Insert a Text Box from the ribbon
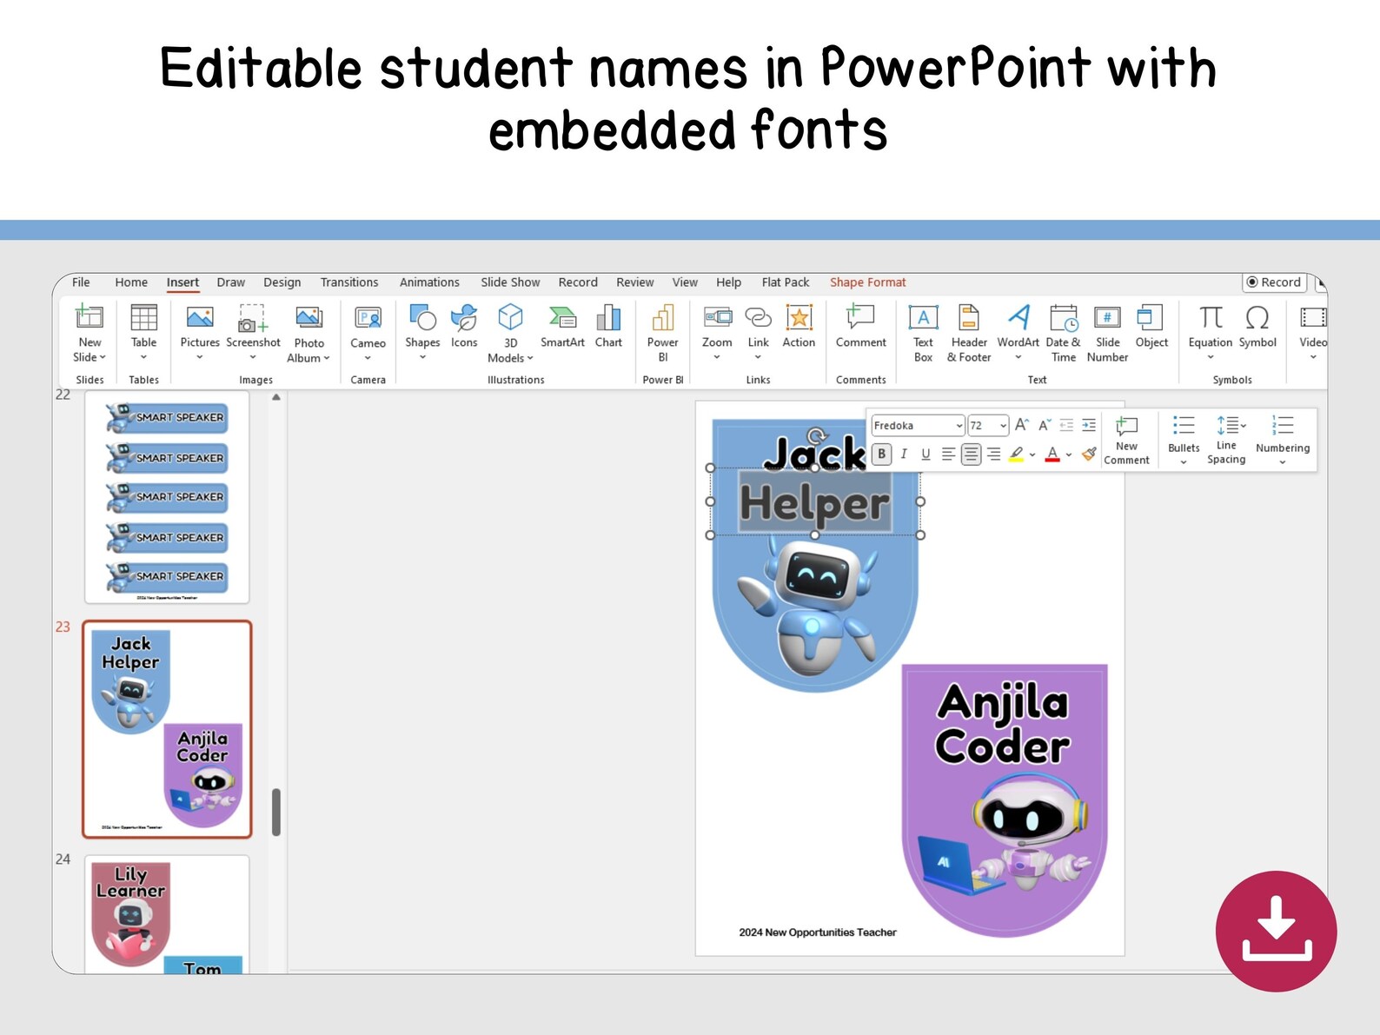Image resolution: width=1380 pixels, height=1035 pixels. point(923,333)
